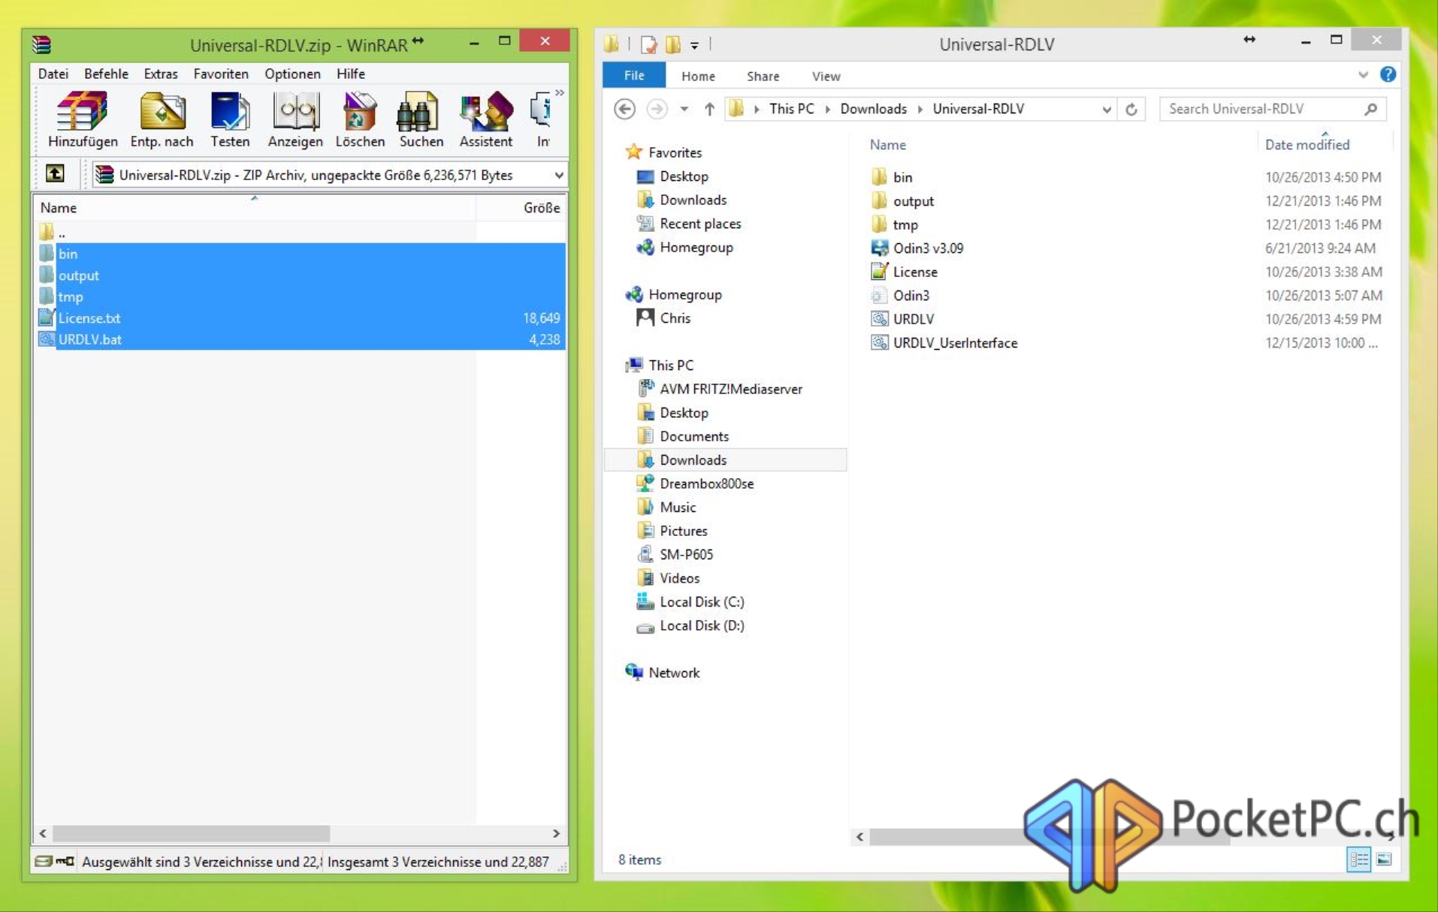This screenshot has height=912, width=1438.
Task: Sort Explorer files by Date modified
Action: pyautogui.click(x=1307, y=144)
